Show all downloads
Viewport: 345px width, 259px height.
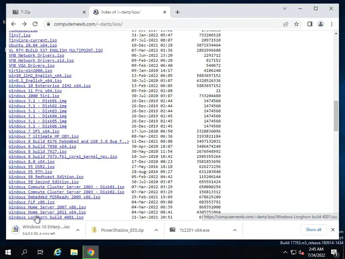pos(314,230)
